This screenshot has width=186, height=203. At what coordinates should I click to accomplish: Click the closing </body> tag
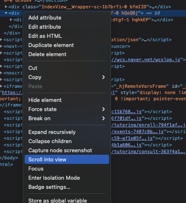click(x=9, y=158)
